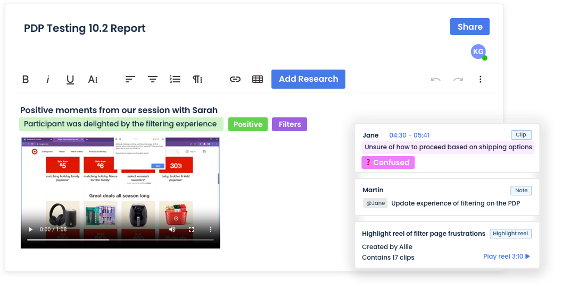The width and height of the screenshot is (562, 291).
Task: Undo the last edit
Action: (x=435, y=79)
